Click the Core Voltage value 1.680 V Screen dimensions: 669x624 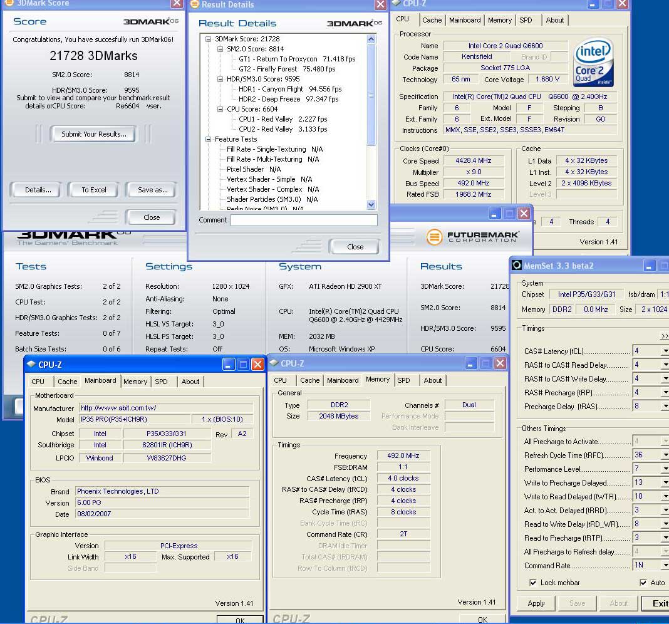click(x=547, y=80)
